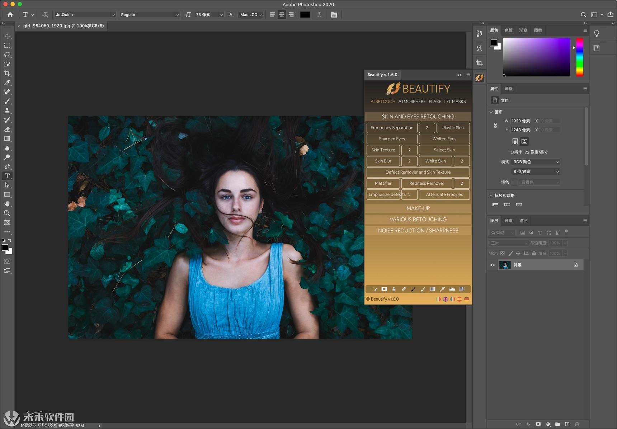This screenshot has width=617, height=429.
Task: Open the ATMOSPHERE tab in Beautify
Action: tap(412, 102)
